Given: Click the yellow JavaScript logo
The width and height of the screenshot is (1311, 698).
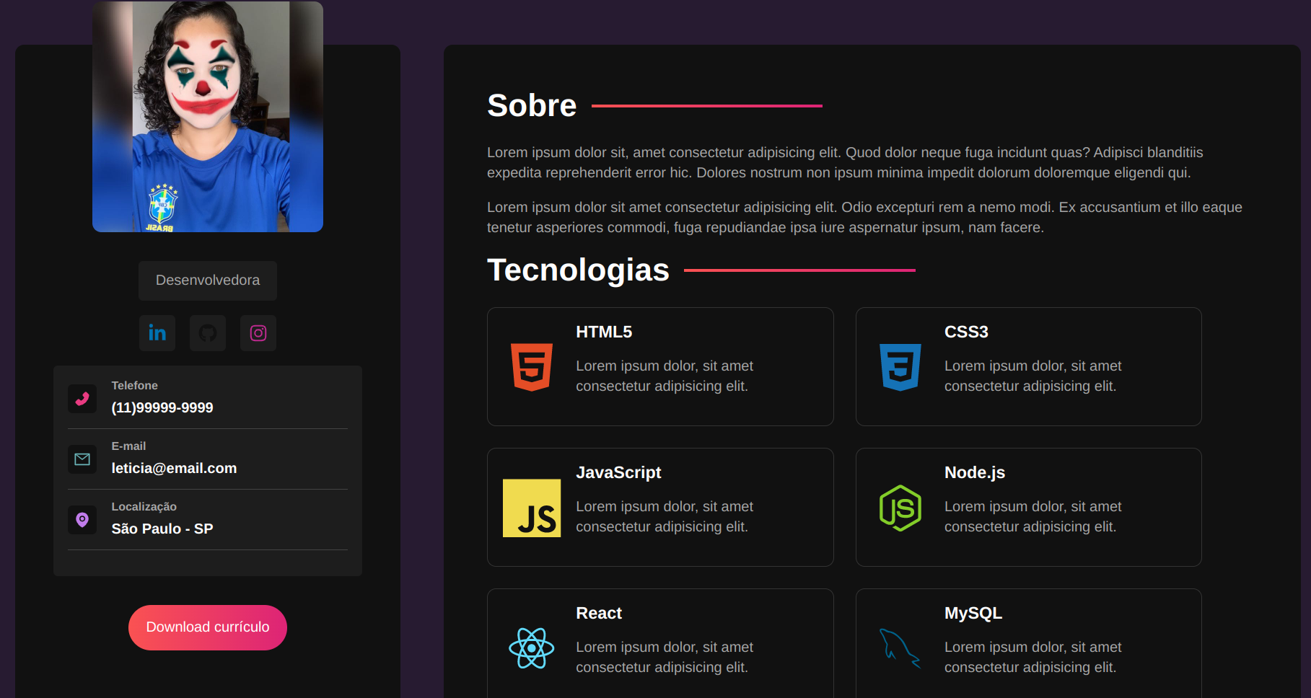Looking at the screenshot, I should pyautogui.click(x=532, y=508).
